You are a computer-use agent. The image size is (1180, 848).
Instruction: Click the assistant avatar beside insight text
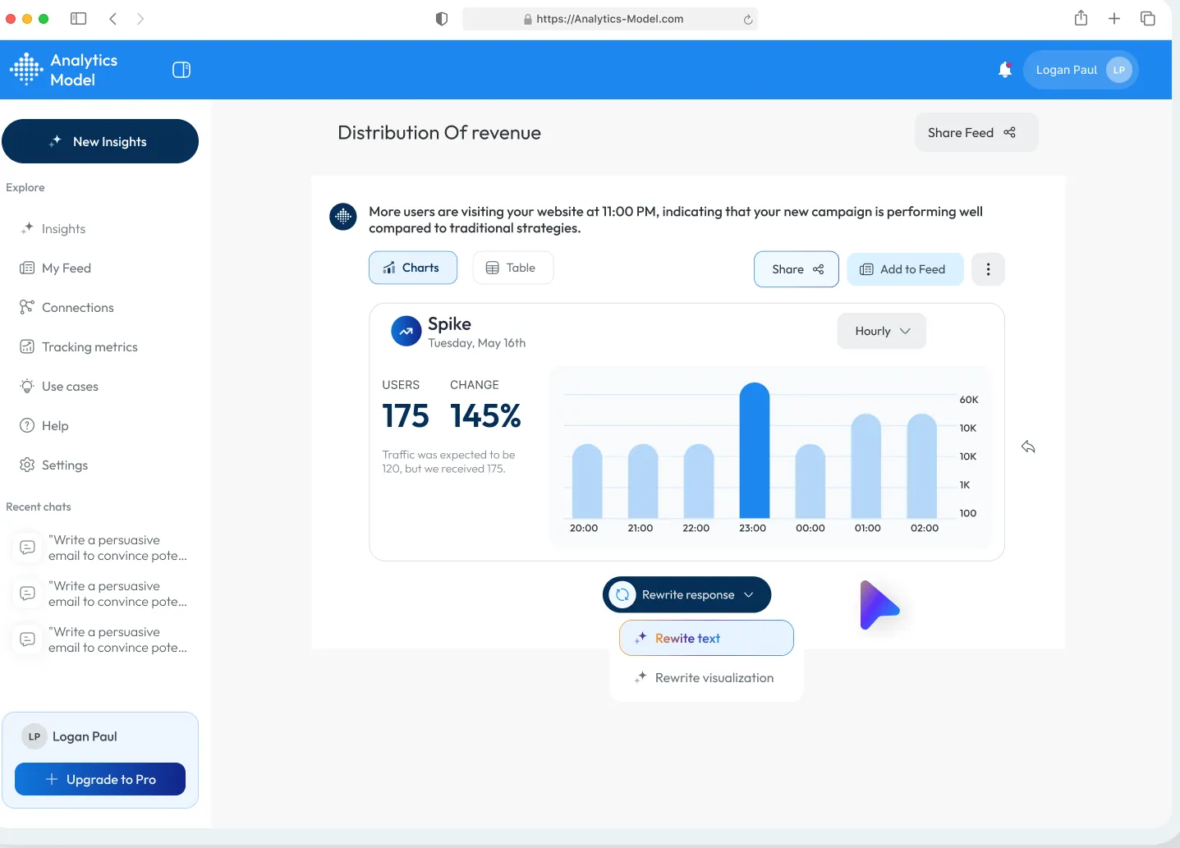(x=343, y=217)
